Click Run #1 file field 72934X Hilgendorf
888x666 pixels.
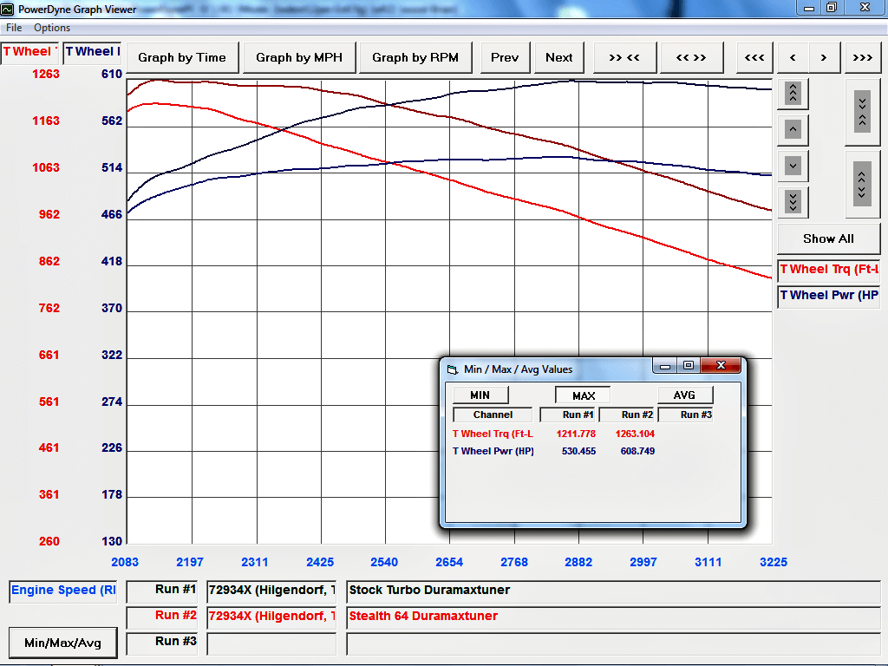point(271,591)
